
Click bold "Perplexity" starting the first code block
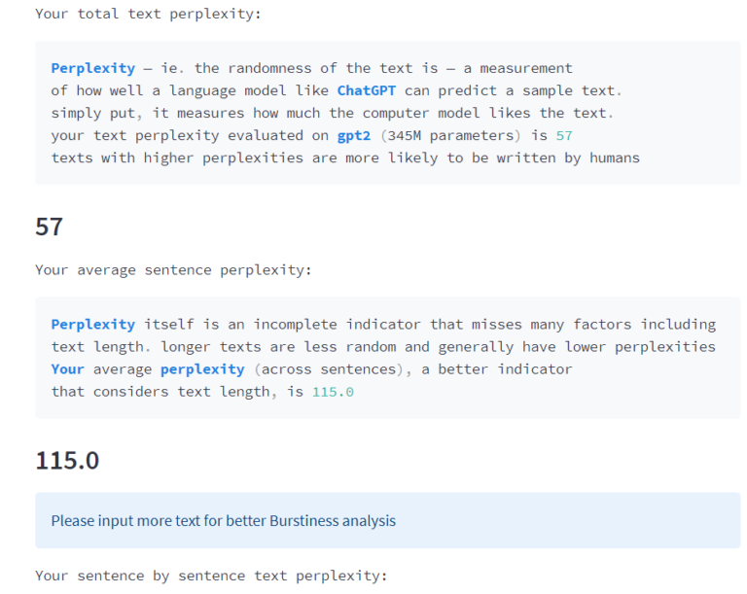92,68
